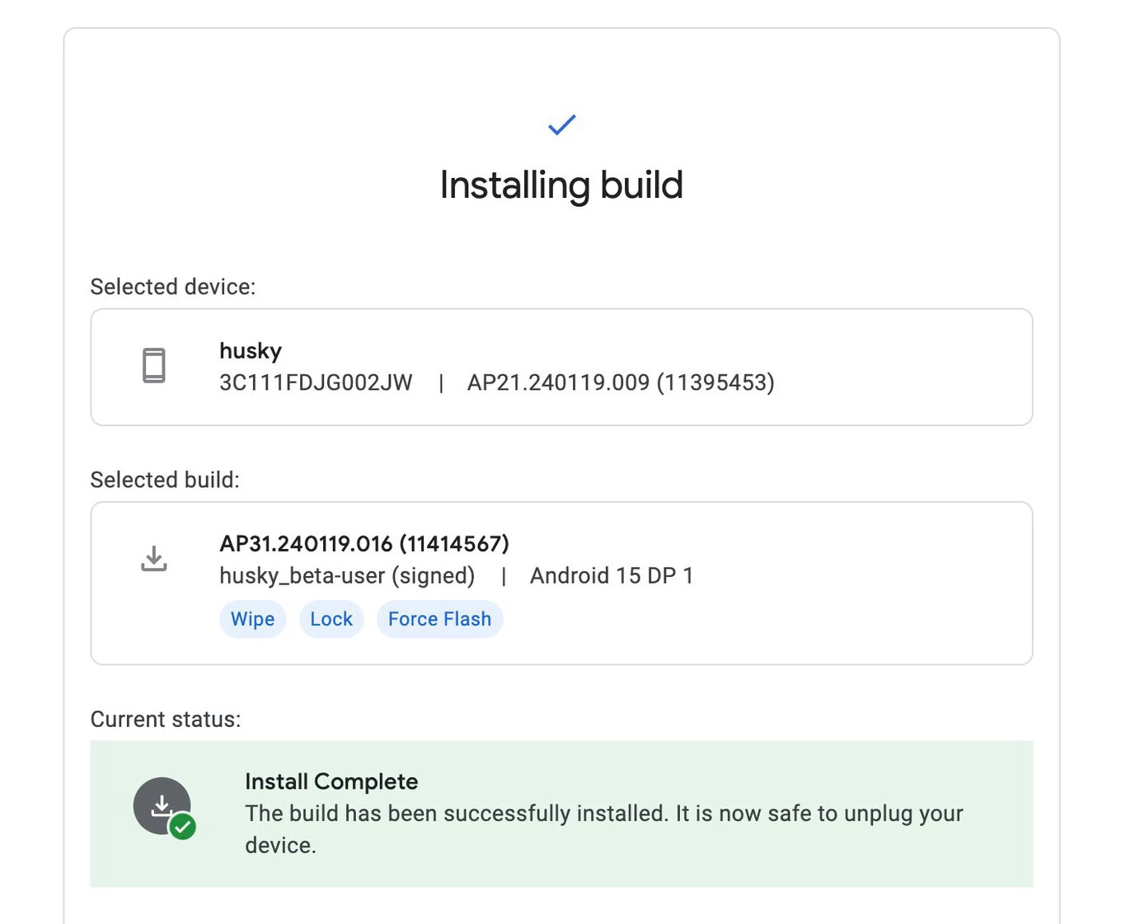1126x924 pixels.
Task: Click the Selected build: label
Action: point(165,480)
